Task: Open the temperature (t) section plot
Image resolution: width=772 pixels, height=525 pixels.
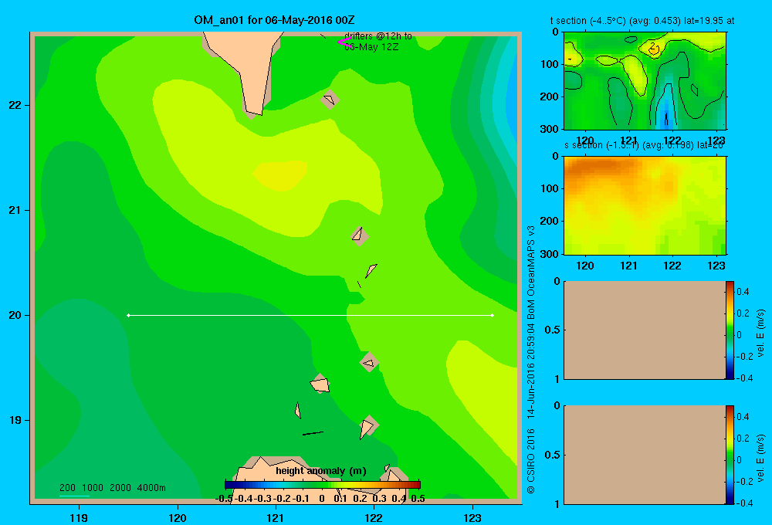Action: (645, 80)
